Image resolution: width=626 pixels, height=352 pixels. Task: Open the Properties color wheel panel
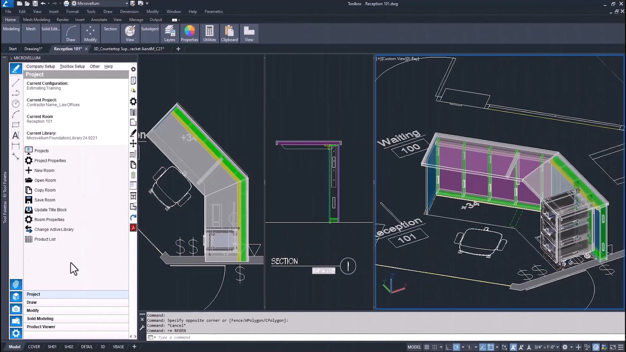[189, 33]
